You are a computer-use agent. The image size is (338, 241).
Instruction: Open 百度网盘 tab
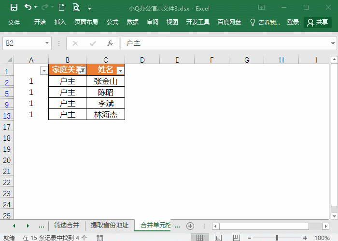tap(229, 22)
